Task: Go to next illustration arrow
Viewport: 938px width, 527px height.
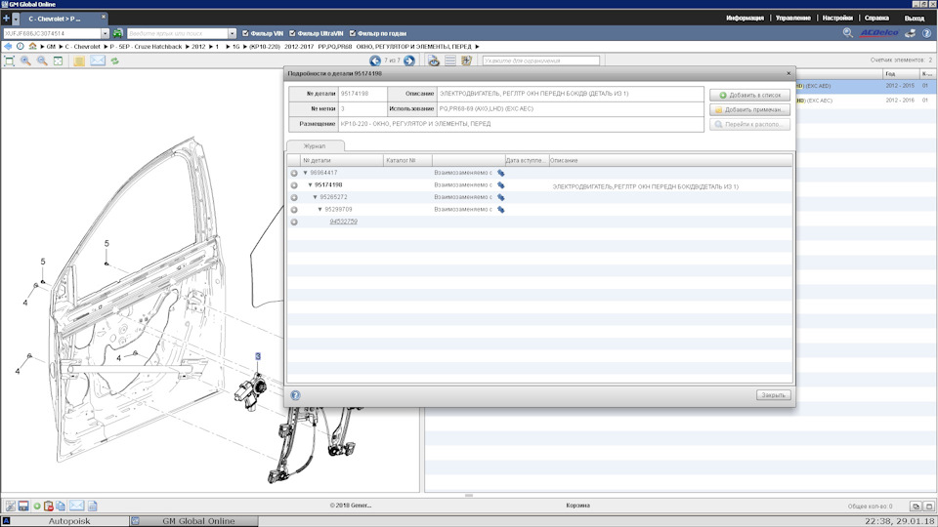Action: point(408,61)
